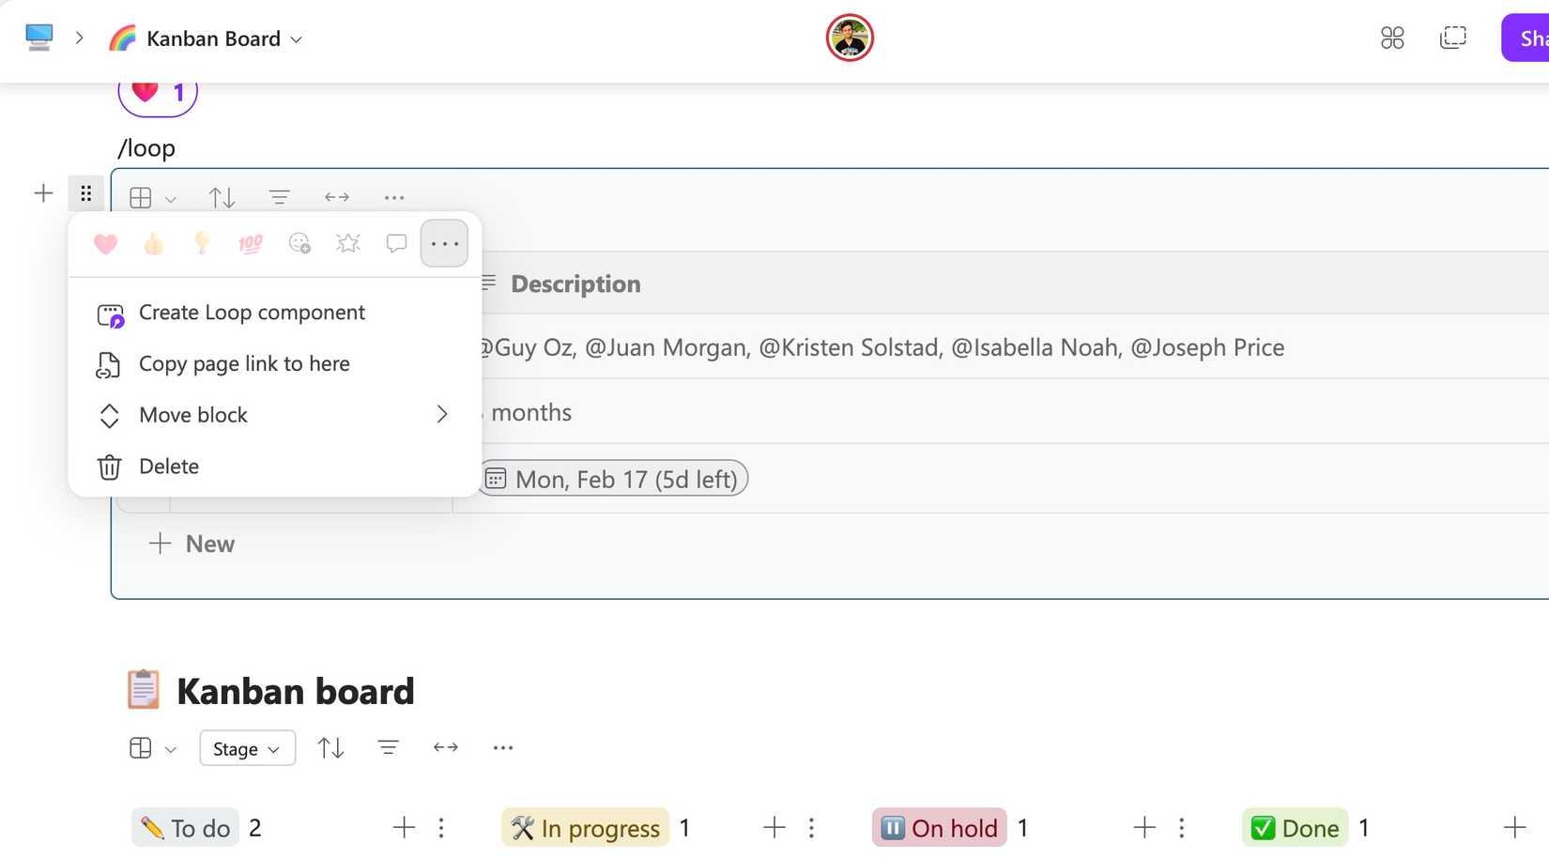Add a thumbs up reaction

point(153,243)
